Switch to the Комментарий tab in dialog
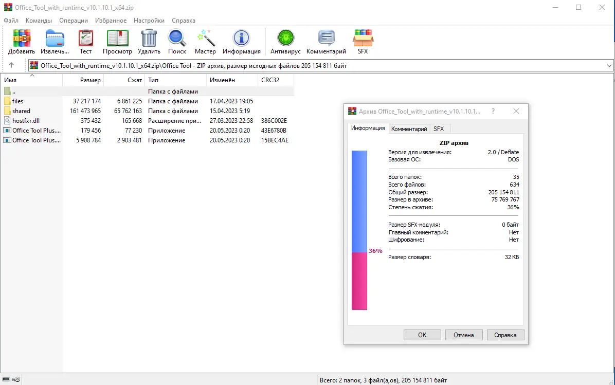 (409, 129)
